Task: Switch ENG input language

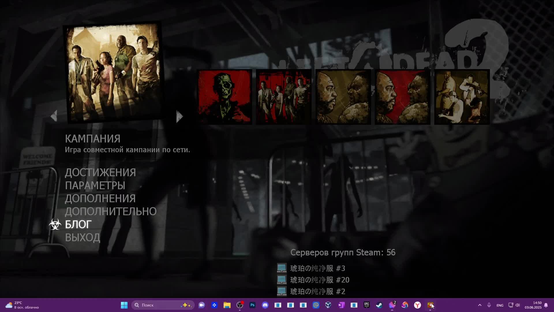Action: coord(500,305)
